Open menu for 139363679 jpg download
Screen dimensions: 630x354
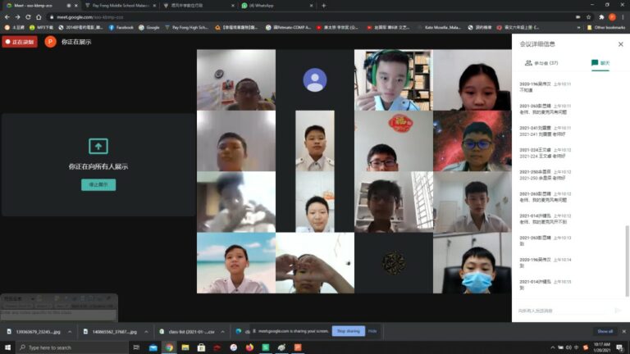coord(70,332)
